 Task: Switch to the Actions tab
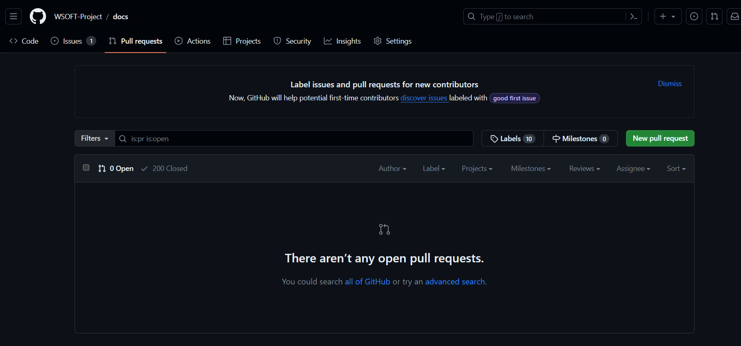pyautogui.click(x=192, y=41)
